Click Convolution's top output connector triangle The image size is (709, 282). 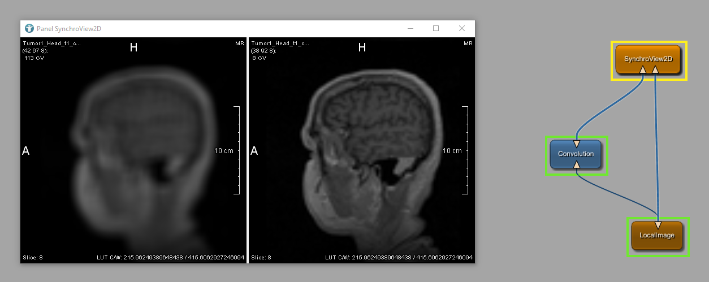tap(576, 144)
